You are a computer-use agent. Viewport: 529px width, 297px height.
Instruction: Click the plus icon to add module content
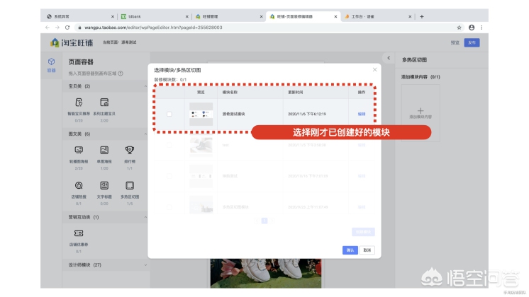[x=421, y=110]
